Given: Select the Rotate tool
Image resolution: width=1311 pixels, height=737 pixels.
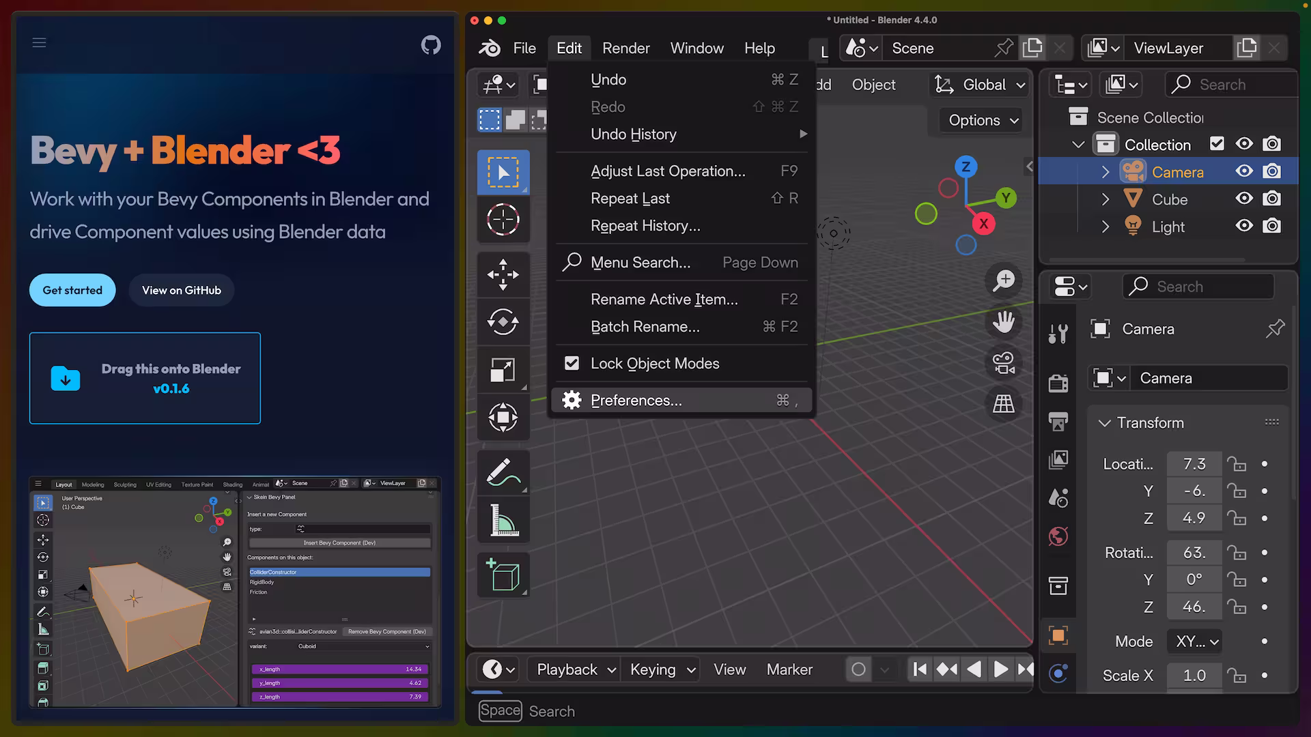Looking at the screenshot, I should click(x=503, y=322).
